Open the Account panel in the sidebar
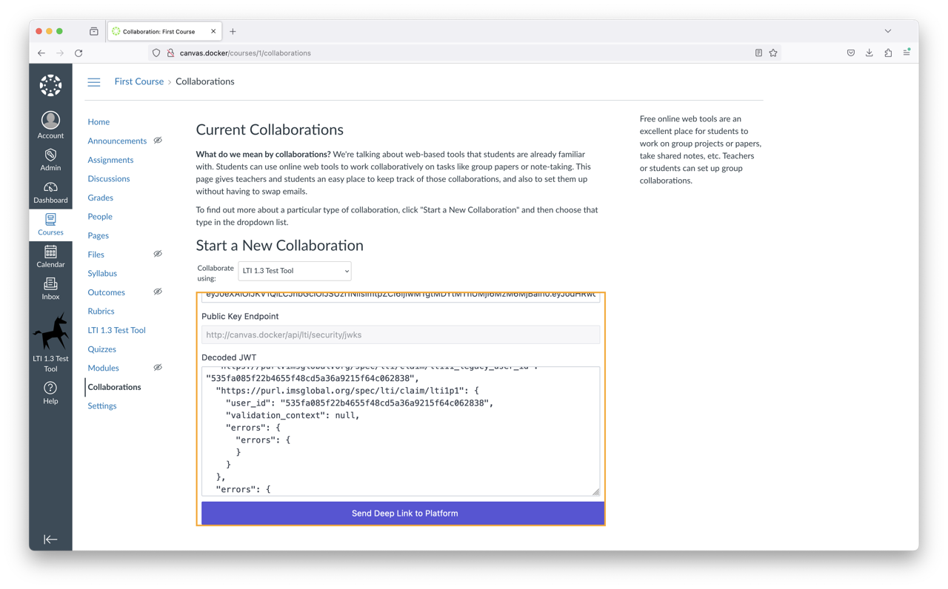The height and width of the screenshot is (589, 948). [50, 123]
